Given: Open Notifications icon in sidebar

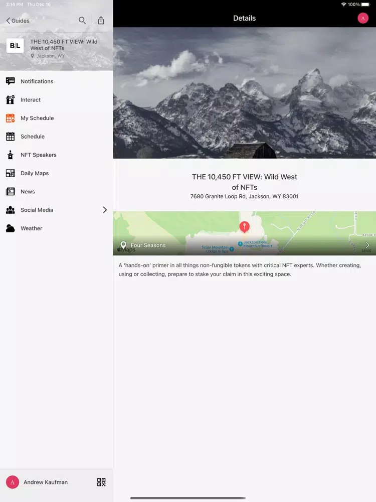Looking at the screenshot, I should pyautogui.click(x=10, y=81).
